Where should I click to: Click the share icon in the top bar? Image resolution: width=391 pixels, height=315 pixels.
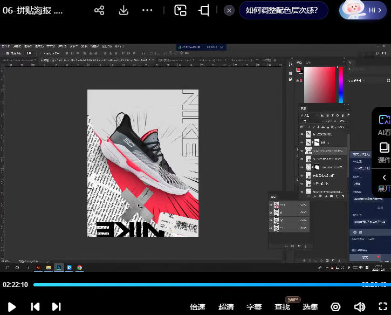pyautogui.click(x=99, y=10)
